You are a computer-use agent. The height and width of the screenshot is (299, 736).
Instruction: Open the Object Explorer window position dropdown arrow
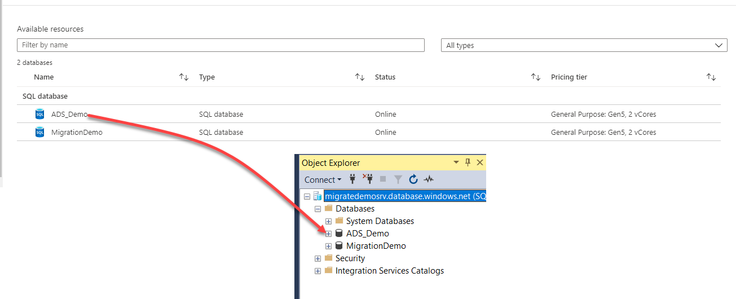456,162
